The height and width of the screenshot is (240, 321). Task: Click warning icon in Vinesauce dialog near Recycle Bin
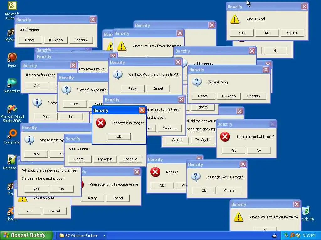[x=239, y=217]
